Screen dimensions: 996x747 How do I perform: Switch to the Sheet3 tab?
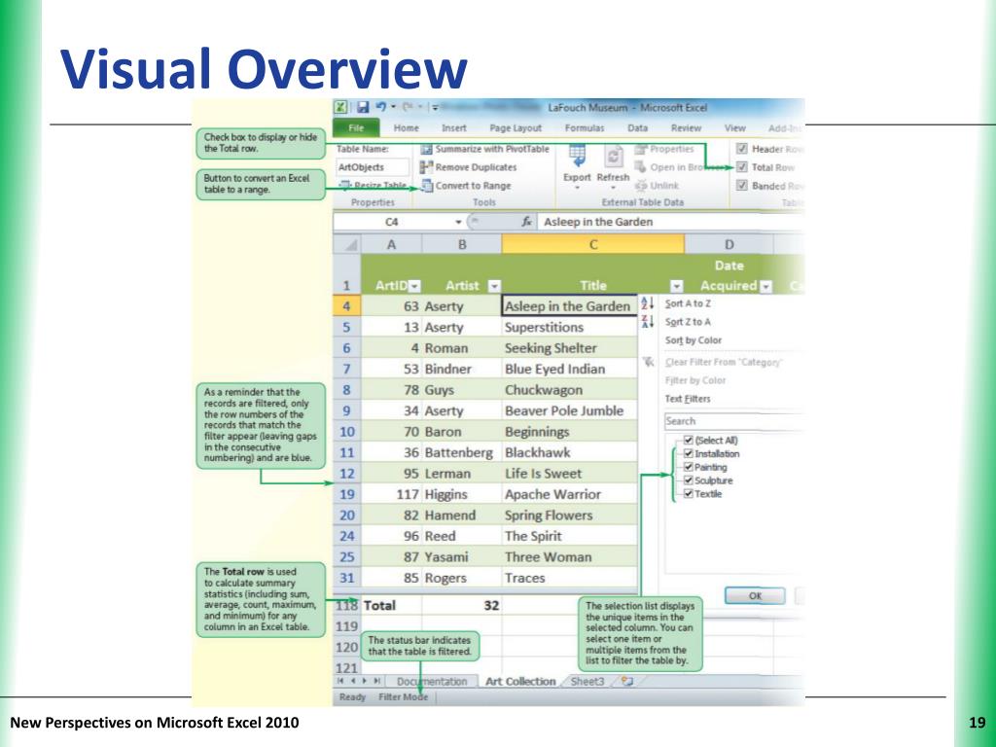pos(587,682)
